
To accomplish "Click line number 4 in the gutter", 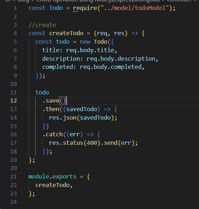I will coord(15,33).
